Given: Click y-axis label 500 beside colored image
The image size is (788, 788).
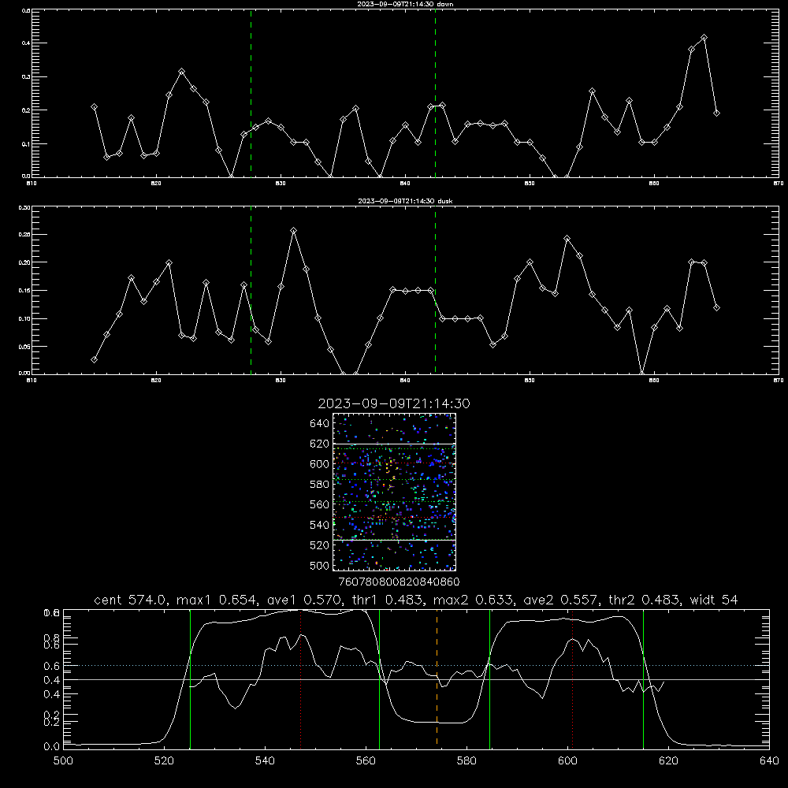Looking at the screenshot, I should [320, 565].
